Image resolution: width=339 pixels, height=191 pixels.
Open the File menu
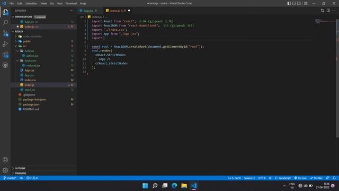12,3
